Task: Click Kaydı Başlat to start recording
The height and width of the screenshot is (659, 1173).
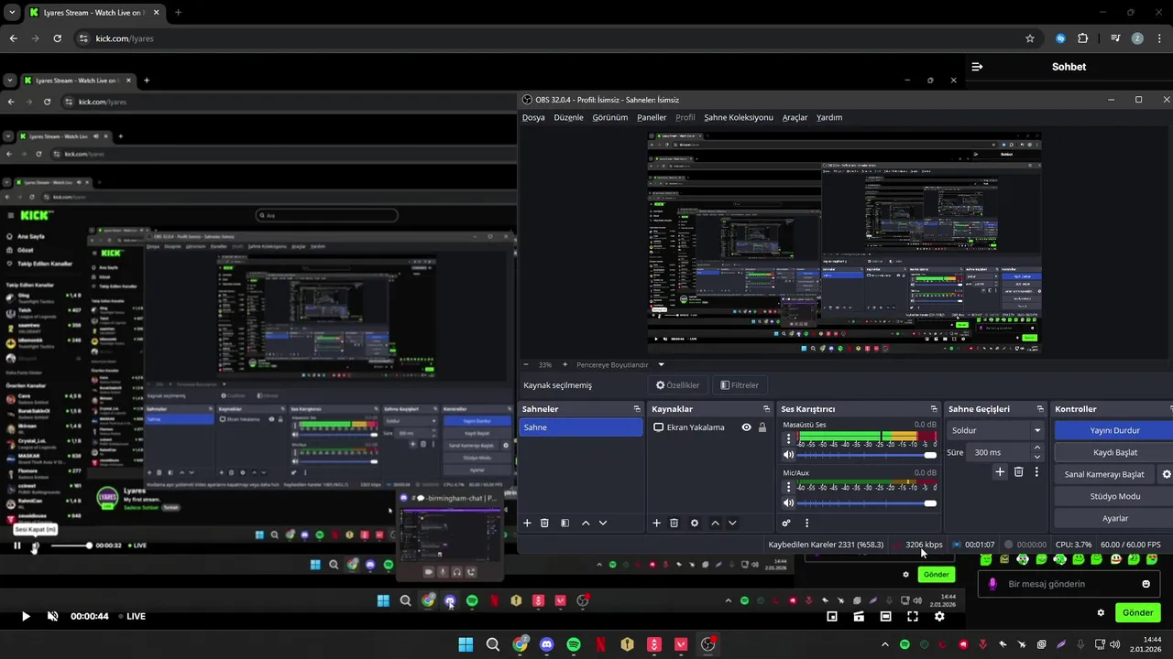Action: 1114,452
